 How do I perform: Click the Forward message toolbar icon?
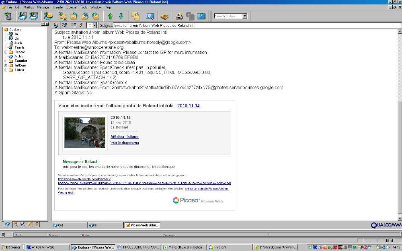click(x=96, y=16)
